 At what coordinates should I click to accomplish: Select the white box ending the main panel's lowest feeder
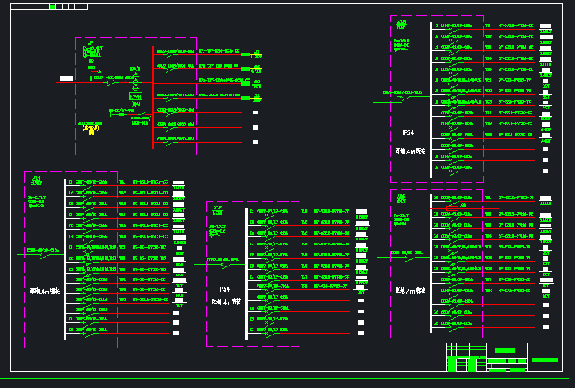(255, 142)
